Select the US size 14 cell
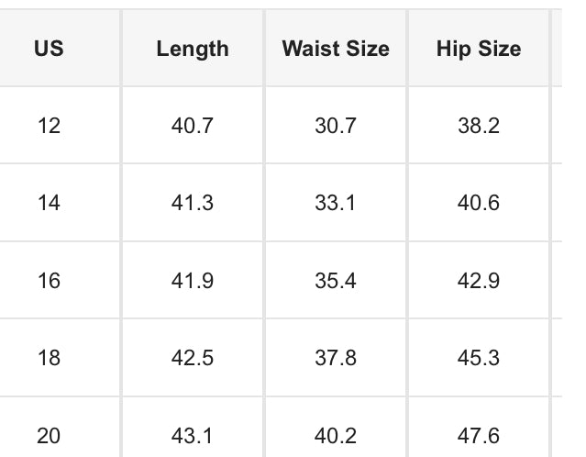 [49, 203]
